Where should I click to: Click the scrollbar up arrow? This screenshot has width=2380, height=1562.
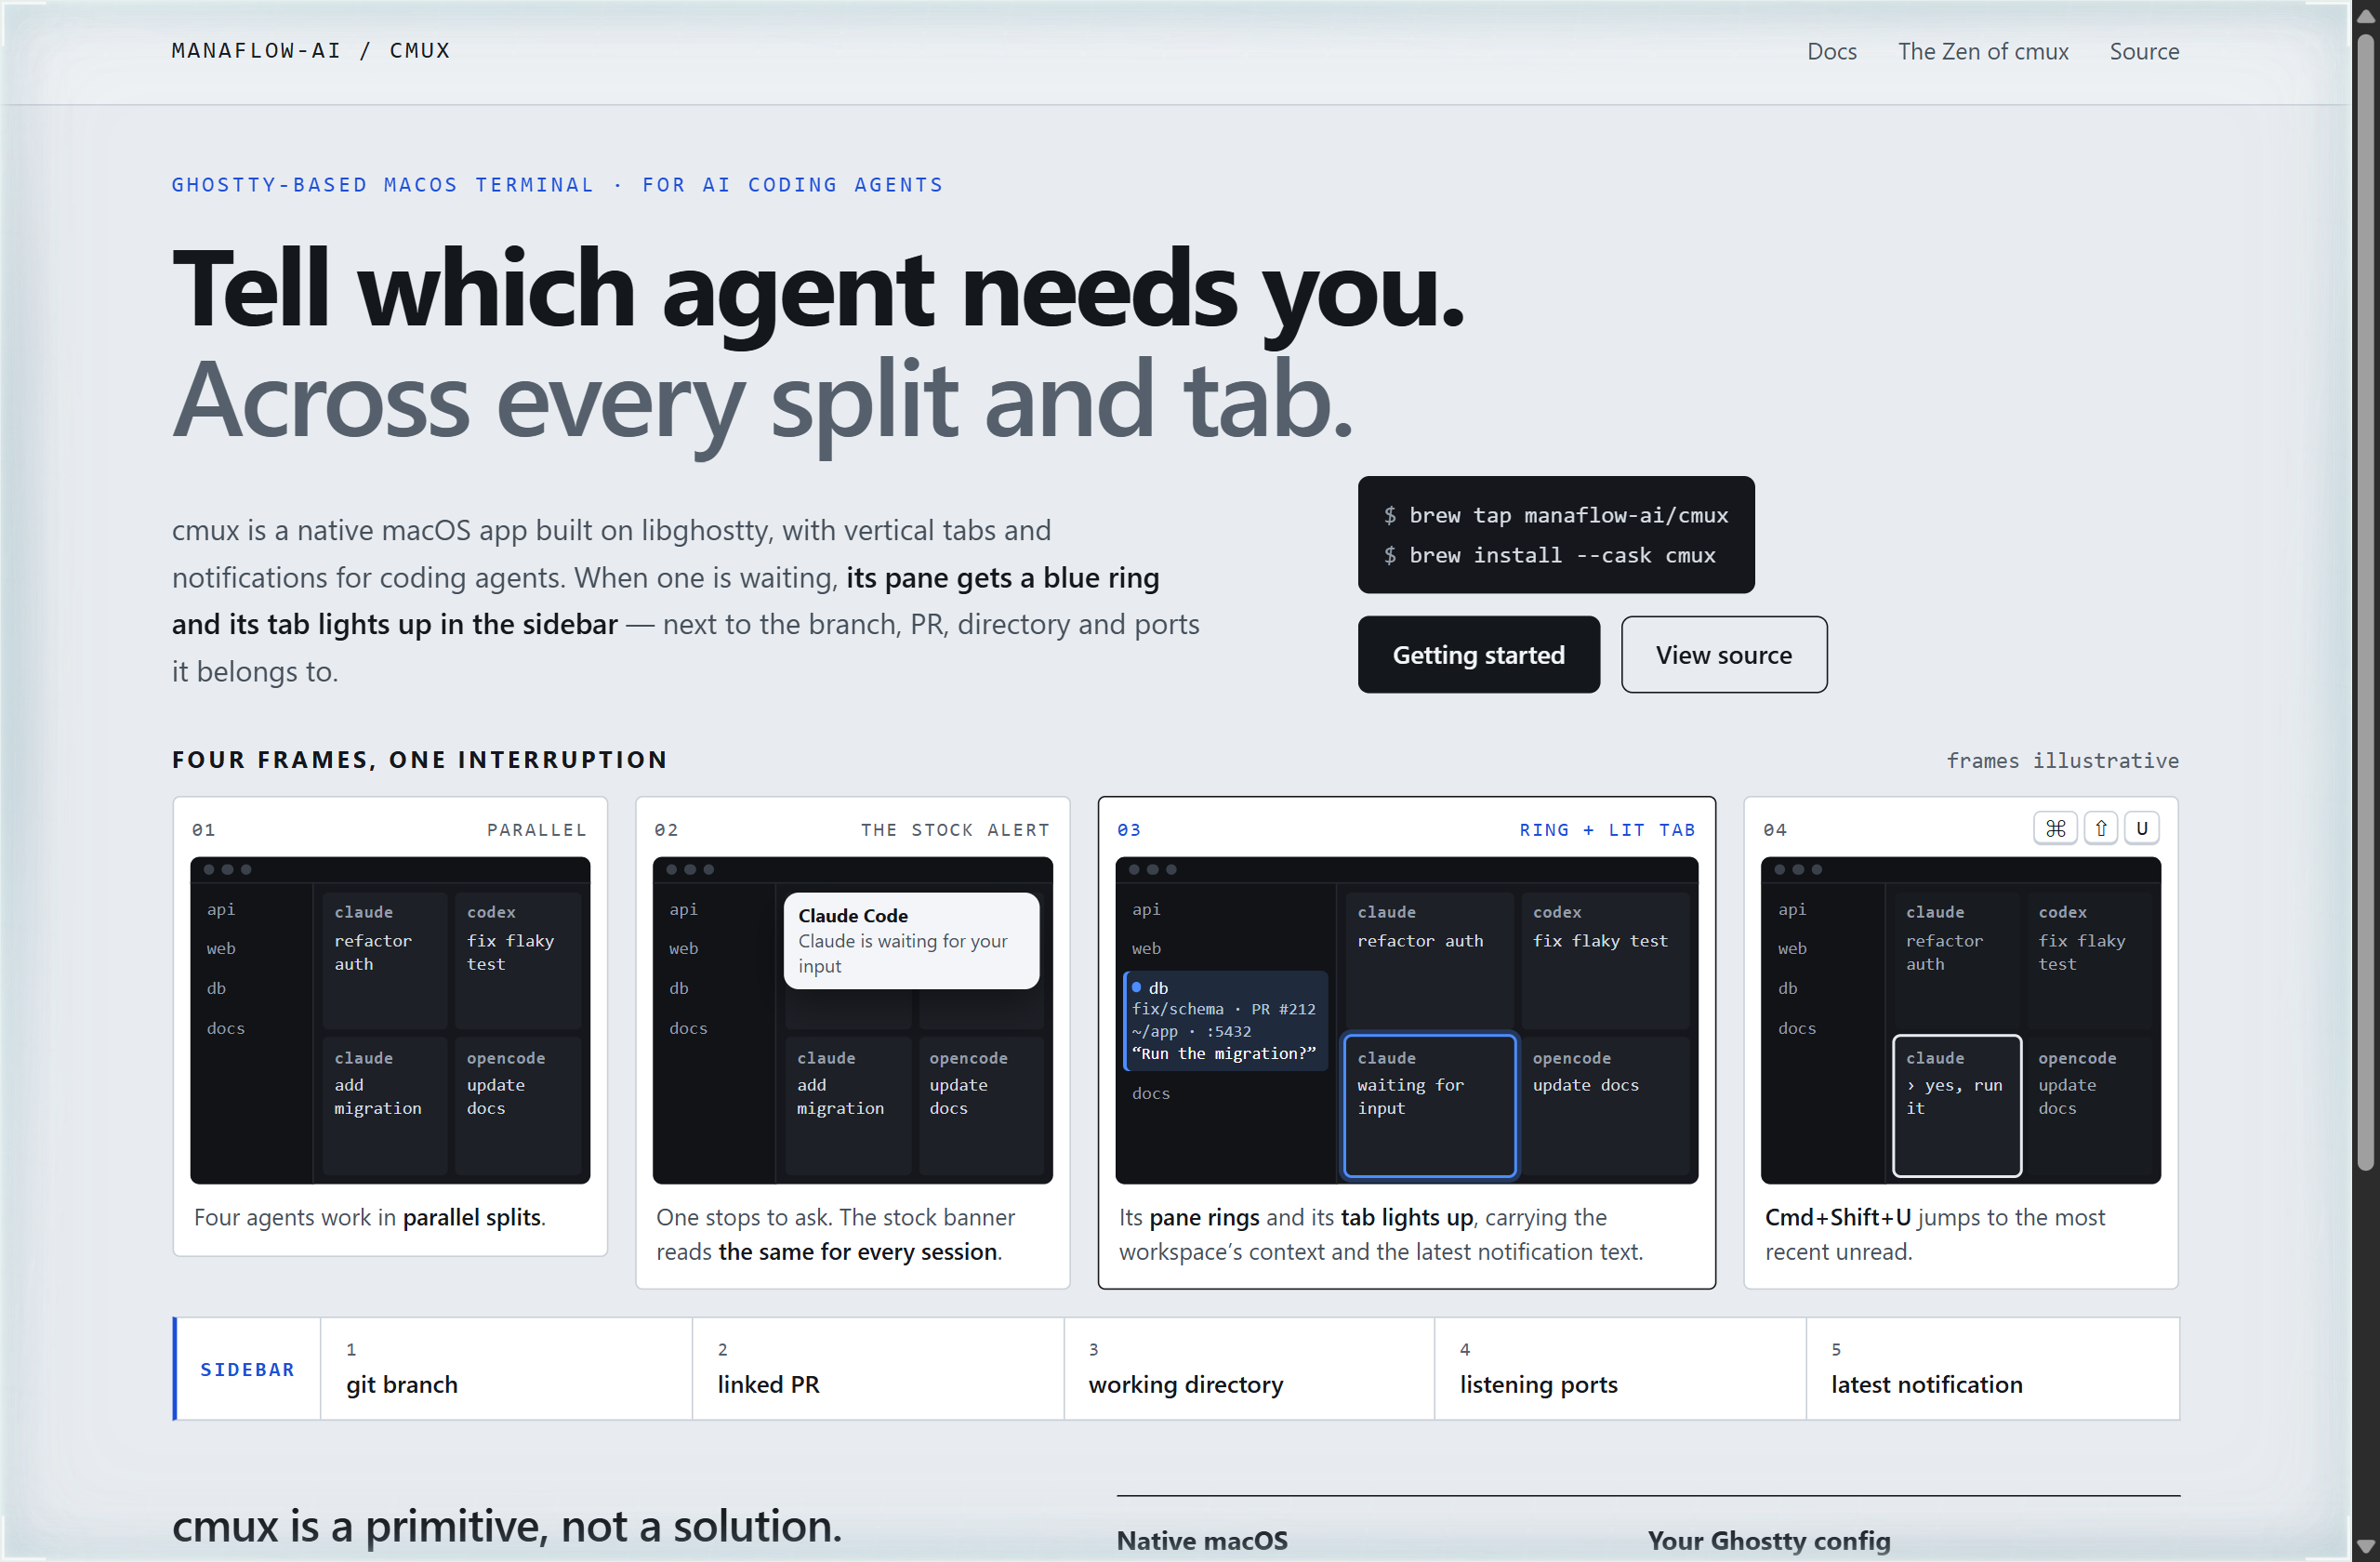click(2365, 16)
